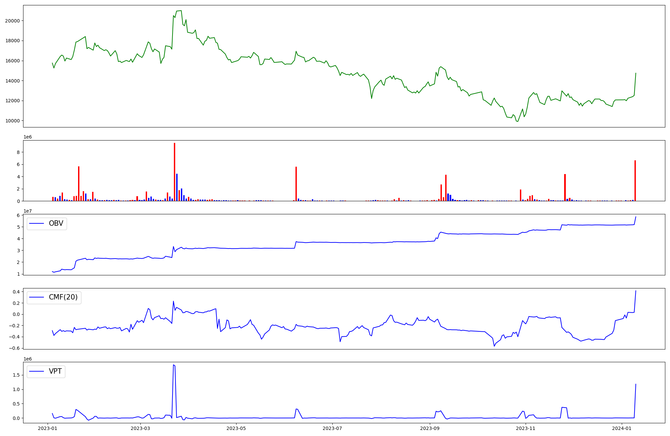Click the 10000 price axis label
The image size is (670, 436).
pos(12,121)
